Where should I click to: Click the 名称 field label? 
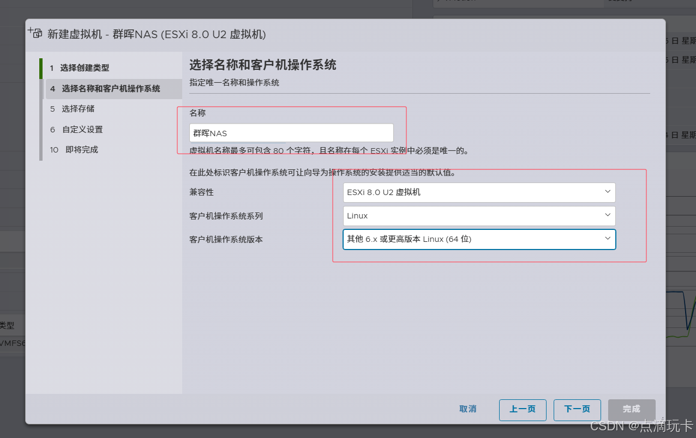pos(197,113)
